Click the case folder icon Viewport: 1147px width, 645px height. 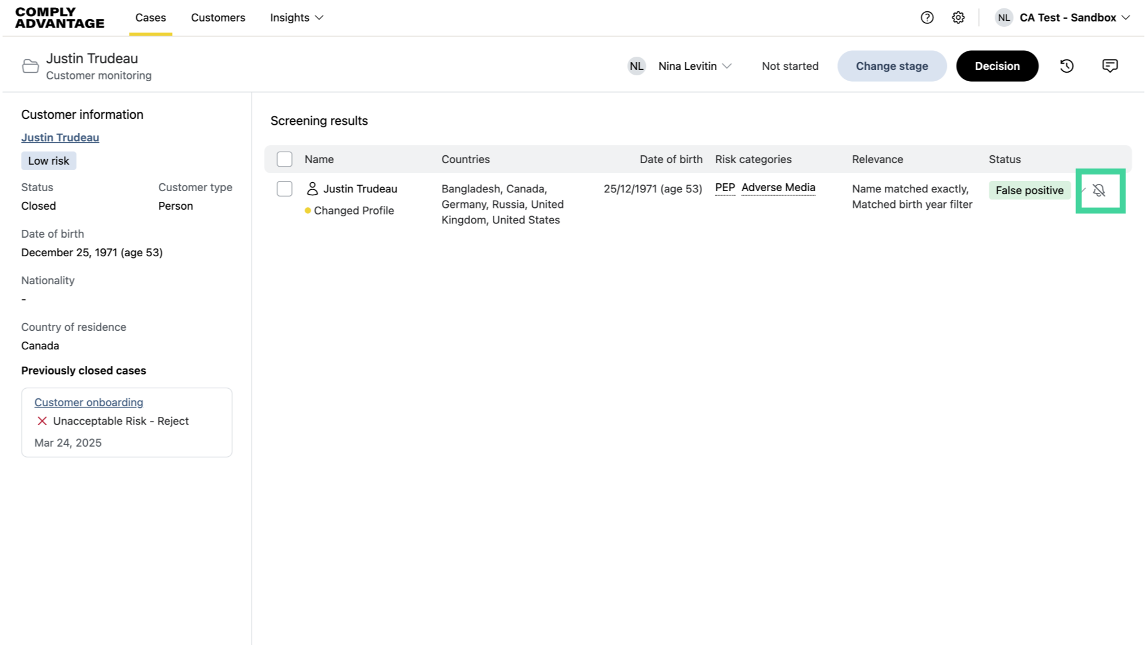(x=30, y=66)
